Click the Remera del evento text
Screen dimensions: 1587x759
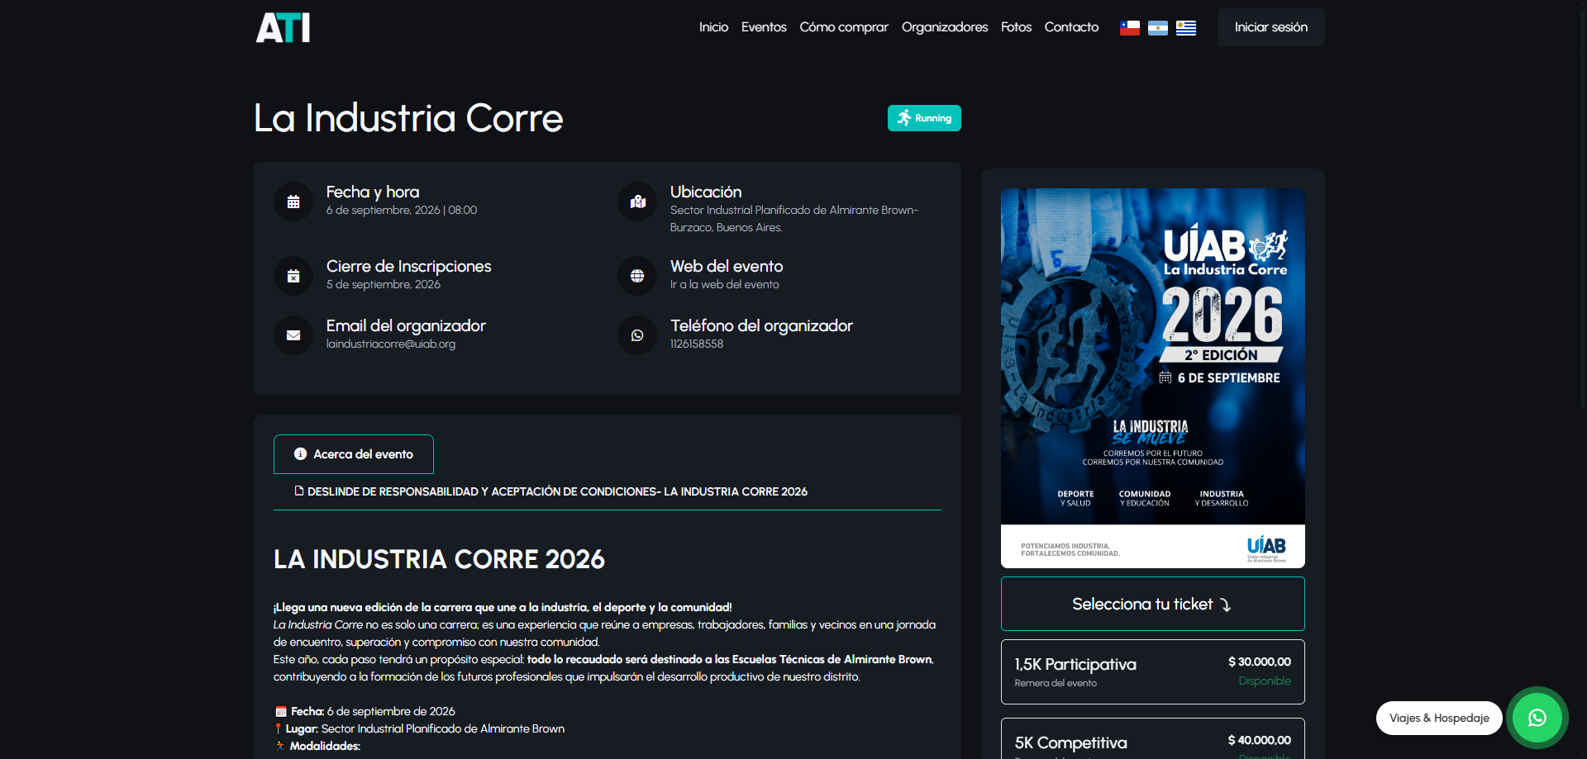[1056, 683]
